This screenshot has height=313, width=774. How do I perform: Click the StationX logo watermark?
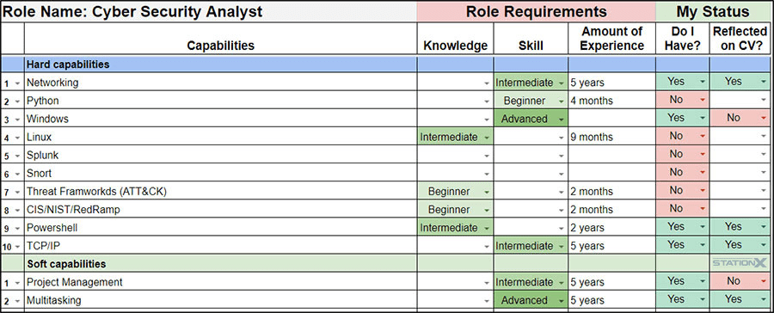click(x=740, y=263)
